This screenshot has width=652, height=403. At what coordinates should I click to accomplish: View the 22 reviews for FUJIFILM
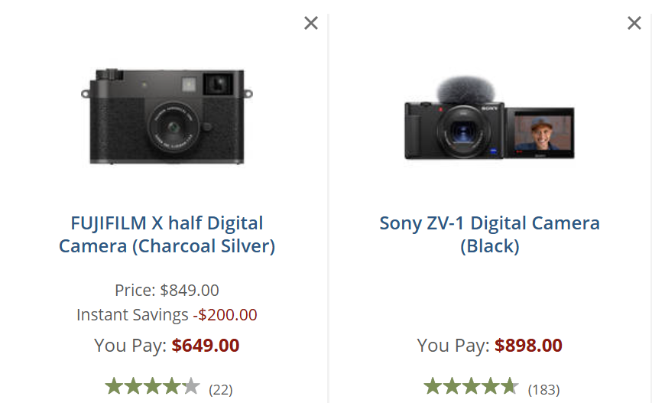tap(220, 389)
